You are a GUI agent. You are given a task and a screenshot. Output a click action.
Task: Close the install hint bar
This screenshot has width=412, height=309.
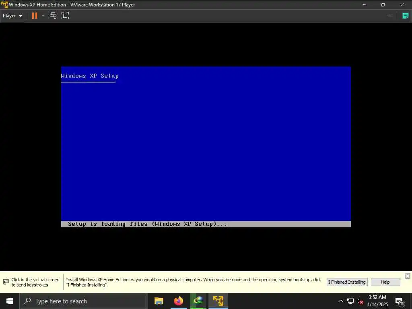coord(407,276)
